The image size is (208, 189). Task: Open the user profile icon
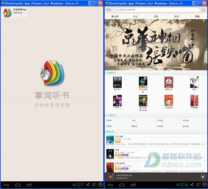[203, 10]
